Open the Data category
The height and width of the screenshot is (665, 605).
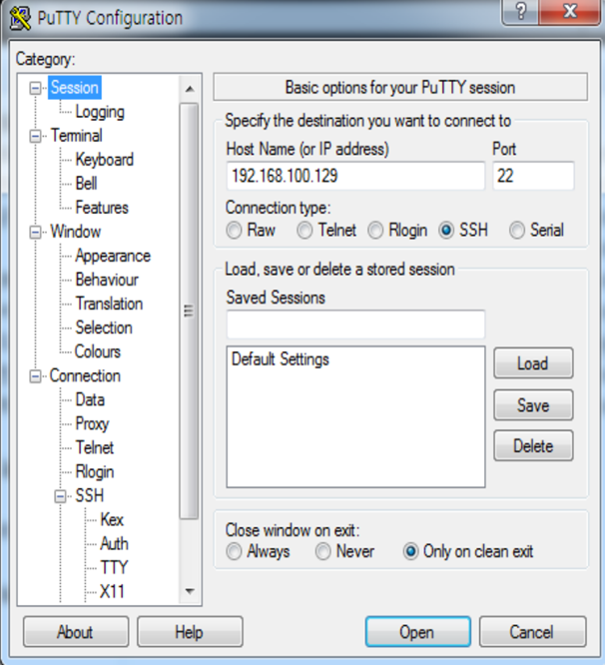point(90,400)
